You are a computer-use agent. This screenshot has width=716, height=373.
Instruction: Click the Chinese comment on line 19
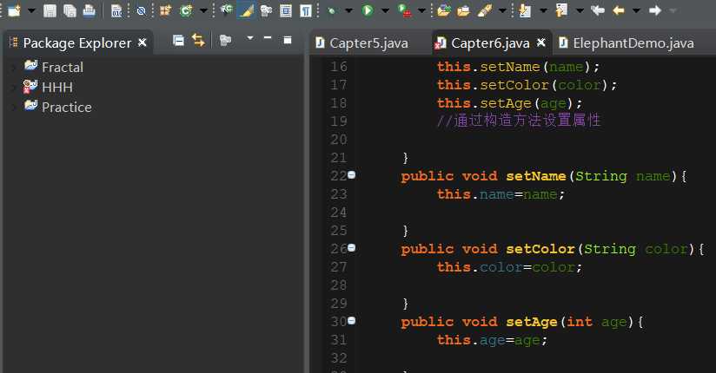coord(519,121)
